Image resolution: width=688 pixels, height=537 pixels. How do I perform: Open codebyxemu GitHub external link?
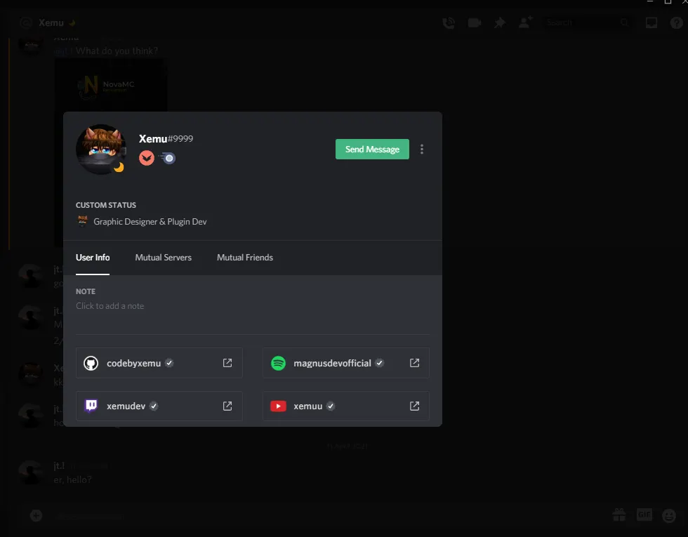click(227, 363)
